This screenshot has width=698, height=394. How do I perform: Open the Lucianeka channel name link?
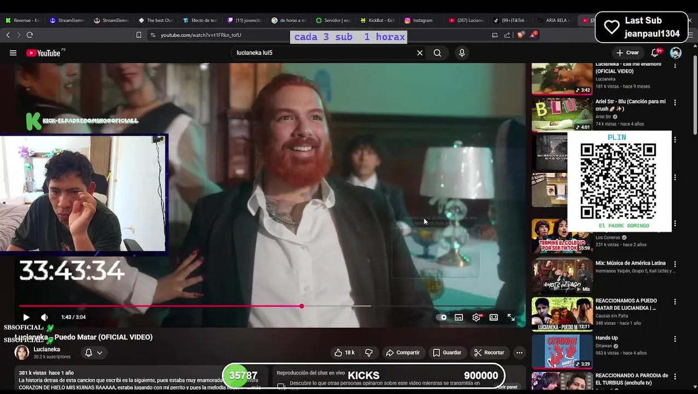pyautogui.click(x=47, y=349)
